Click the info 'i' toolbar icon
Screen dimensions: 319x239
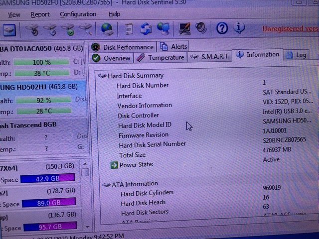[x=240, y=28]
